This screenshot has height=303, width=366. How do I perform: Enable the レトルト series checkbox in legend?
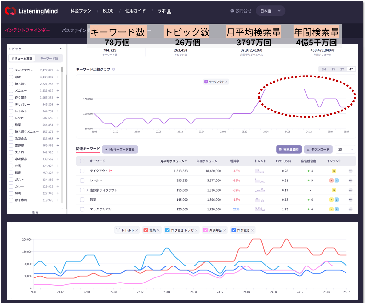click(x=118, y=230)
